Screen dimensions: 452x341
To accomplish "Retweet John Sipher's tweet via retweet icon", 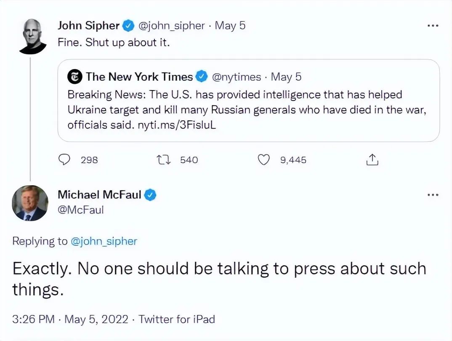I will click(x=163, y=160).
